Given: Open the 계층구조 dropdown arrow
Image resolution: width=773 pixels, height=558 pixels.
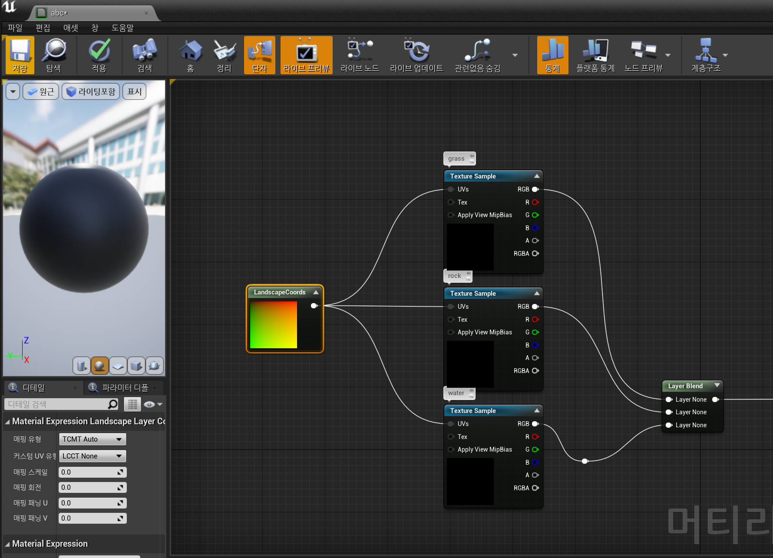Looking at the screenshot, I should (725, 55).
